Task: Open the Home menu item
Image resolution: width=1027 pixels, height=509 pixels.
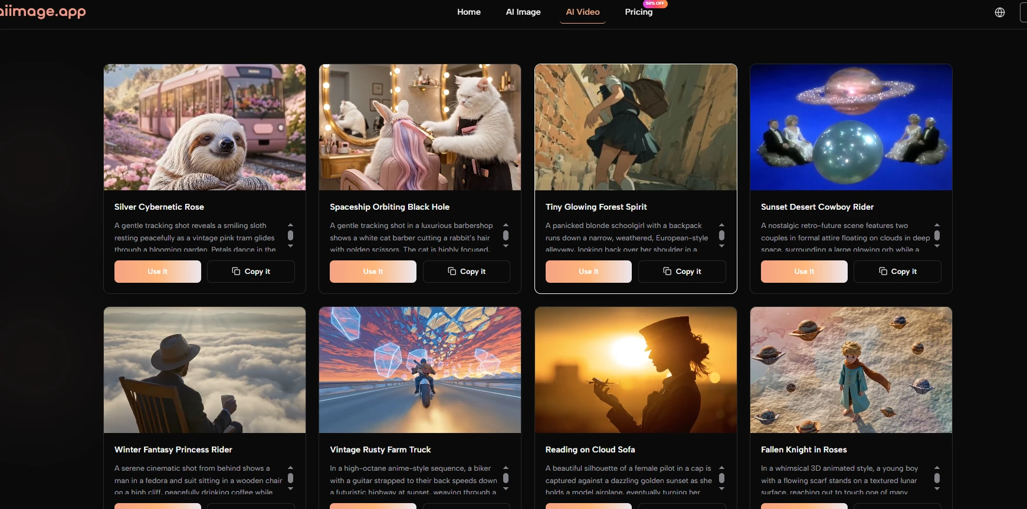Action: tap(468, 12)
